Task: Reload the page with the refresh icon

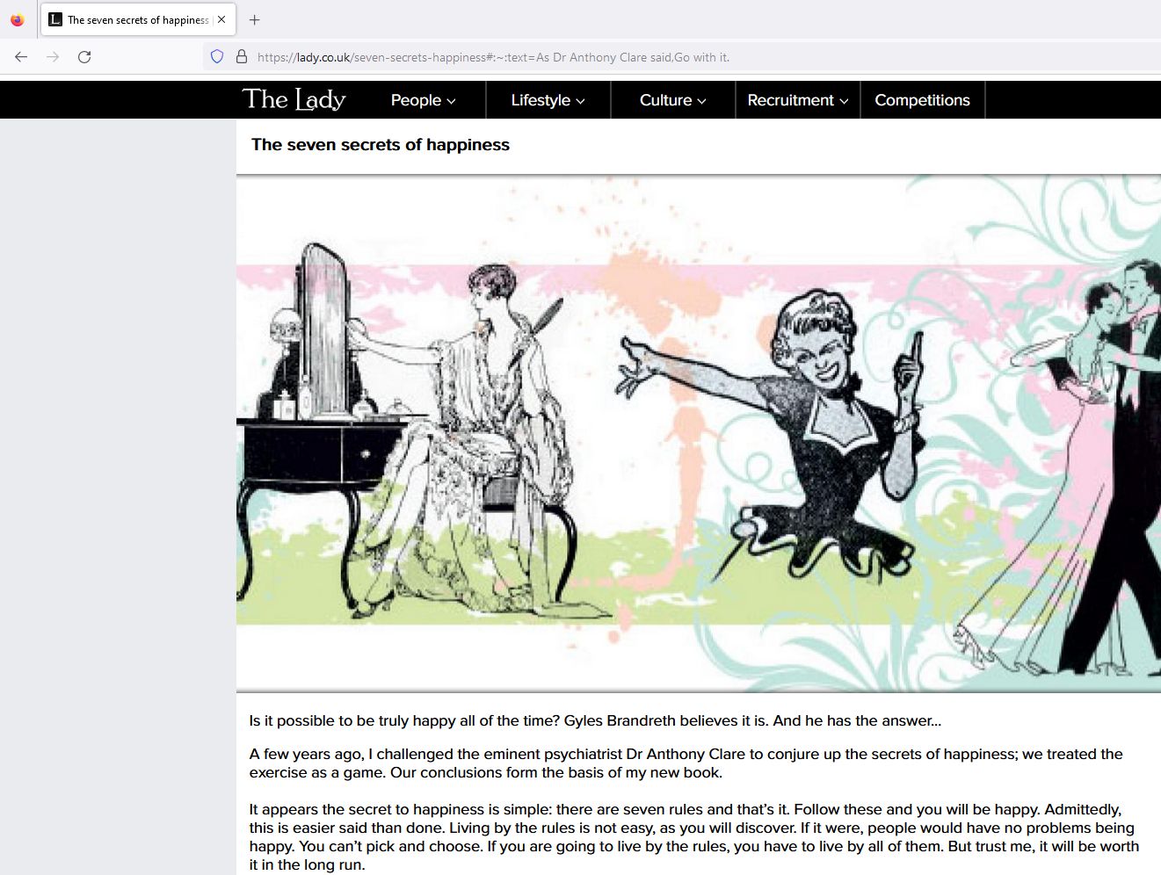Action: pyautogui.click(x=84, y=57)
